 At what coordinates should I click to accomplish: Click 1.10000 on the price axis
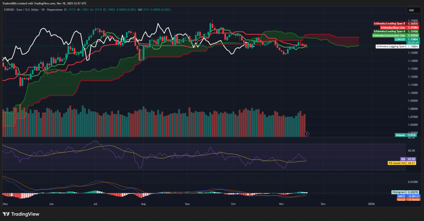click(413, 93)
